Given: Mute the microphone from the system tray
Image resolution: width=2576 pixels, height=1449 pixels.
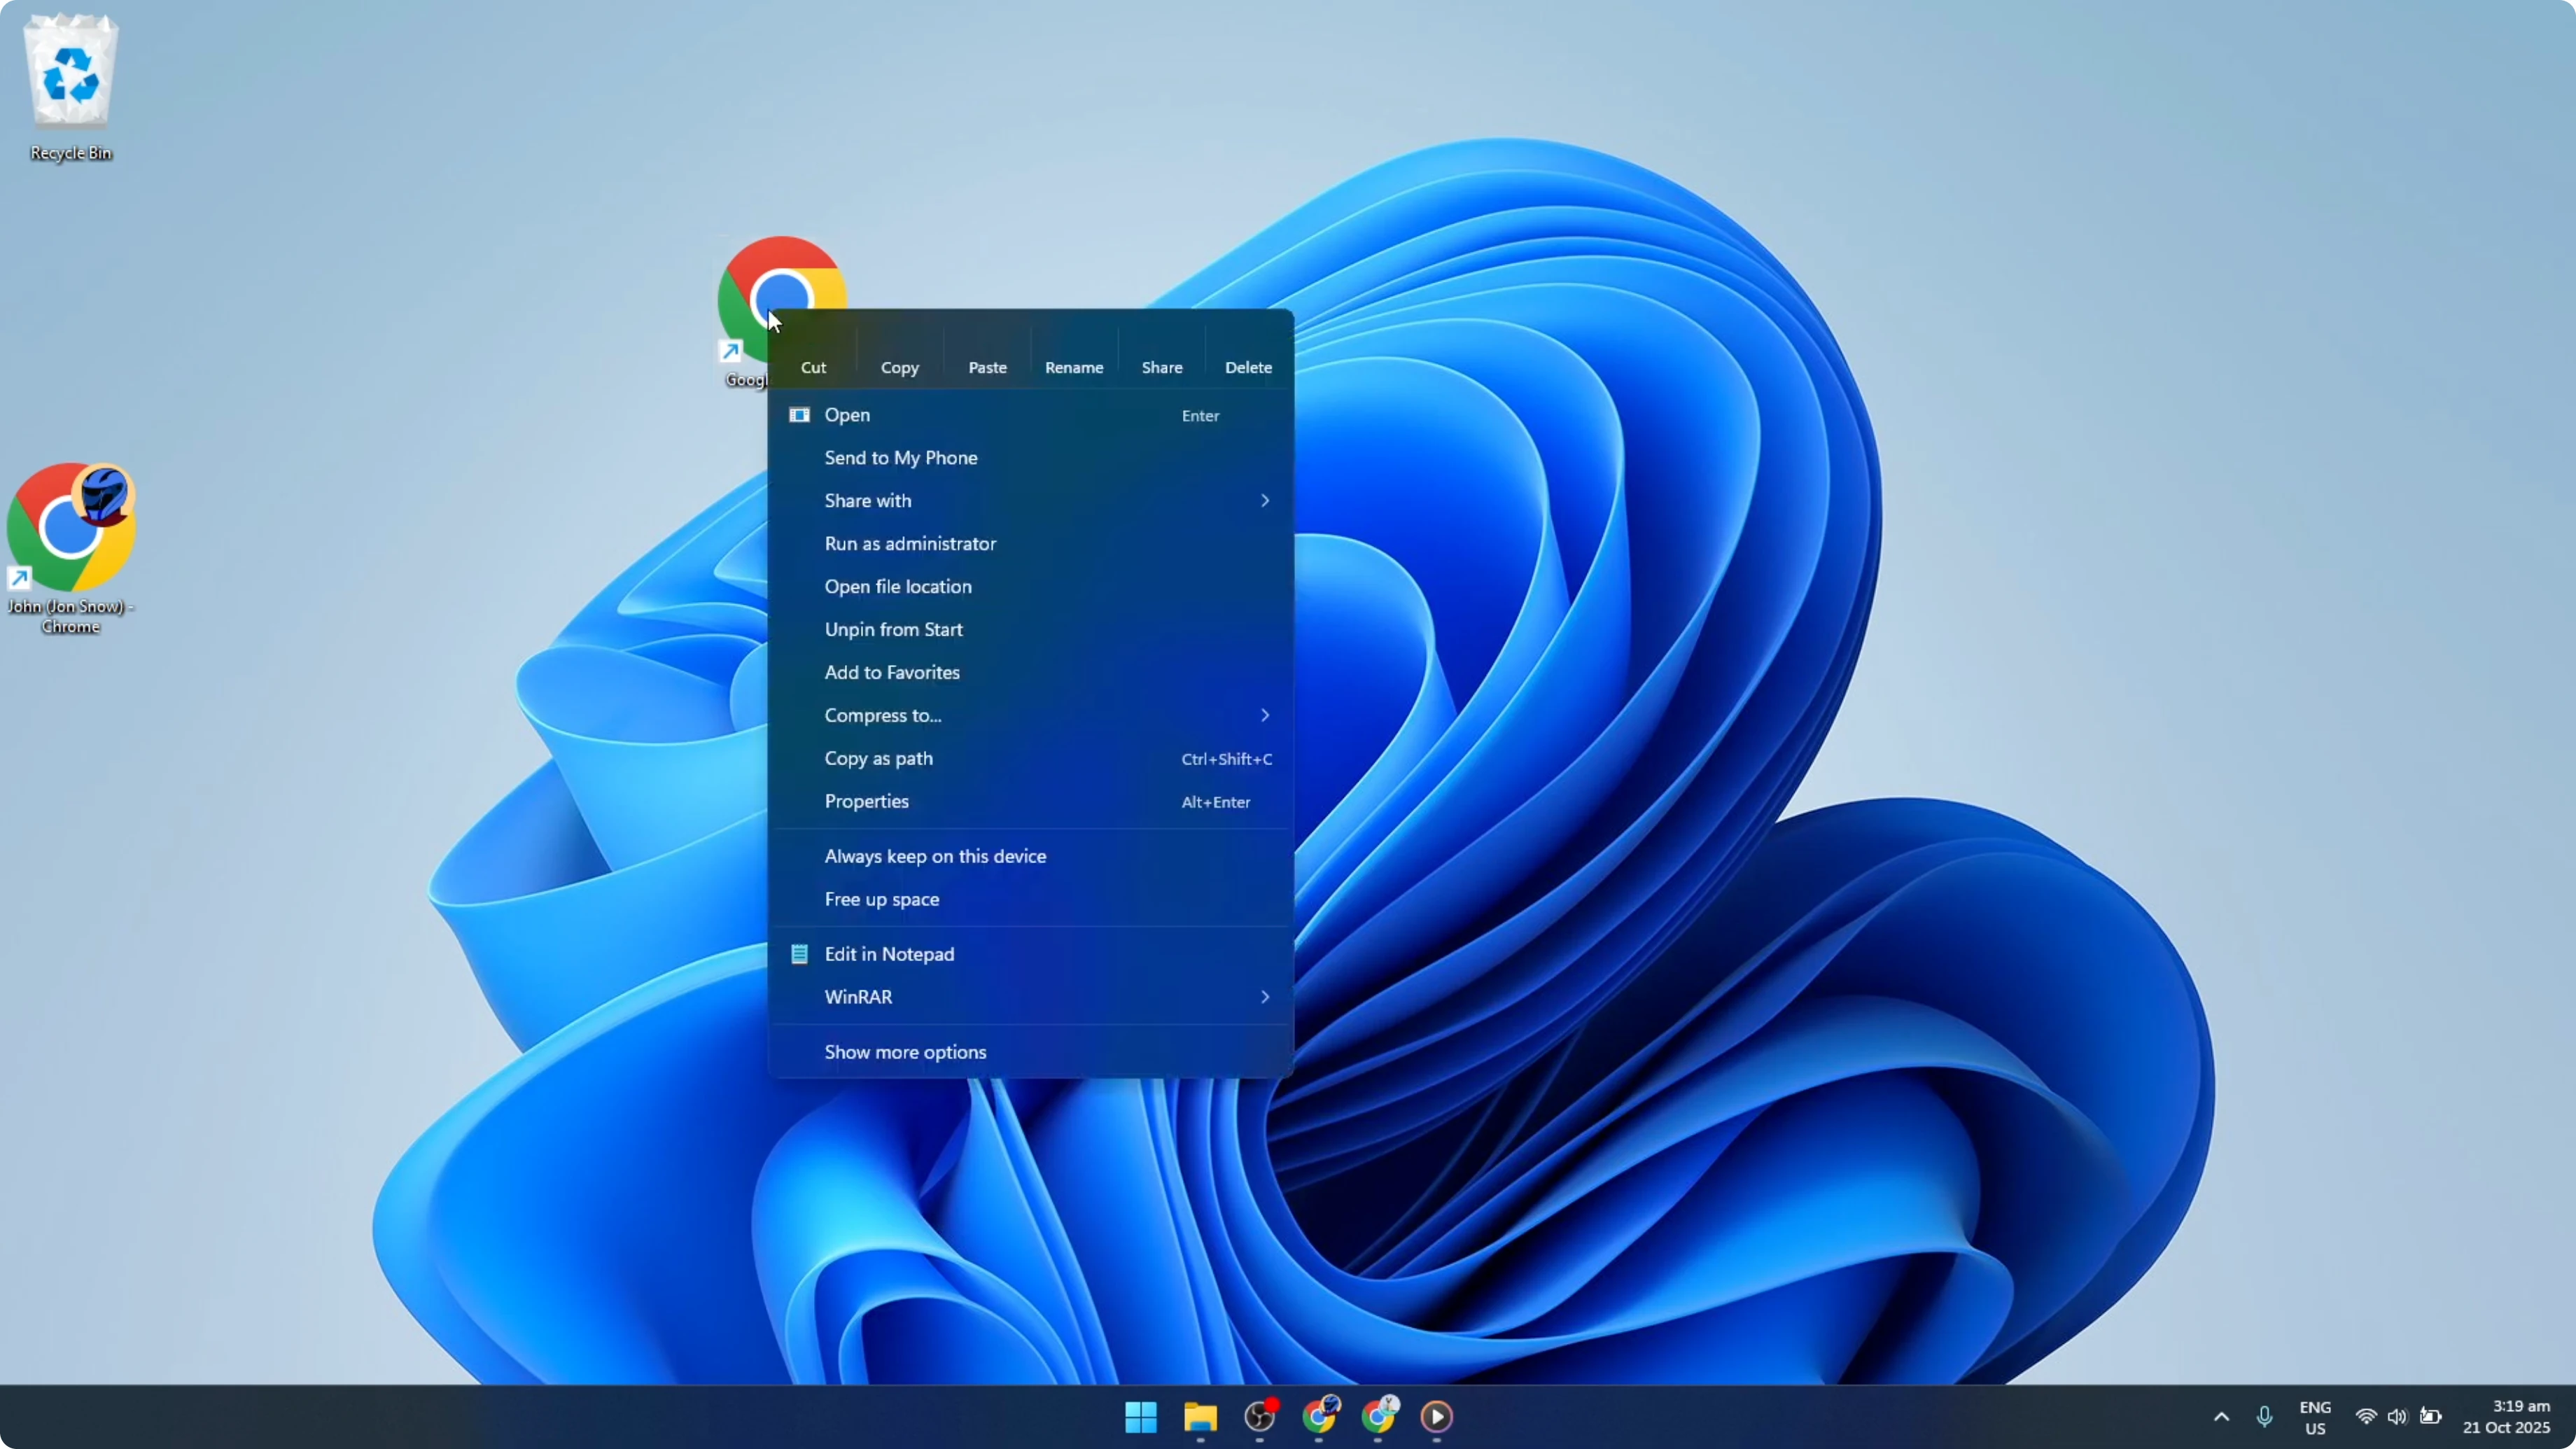Looking at the screenshot, I should click(2266, 1417).
